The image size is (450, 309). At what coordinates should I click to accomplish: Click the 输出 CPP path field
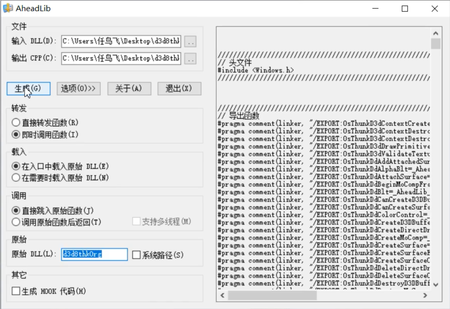(x=121, y=59)
